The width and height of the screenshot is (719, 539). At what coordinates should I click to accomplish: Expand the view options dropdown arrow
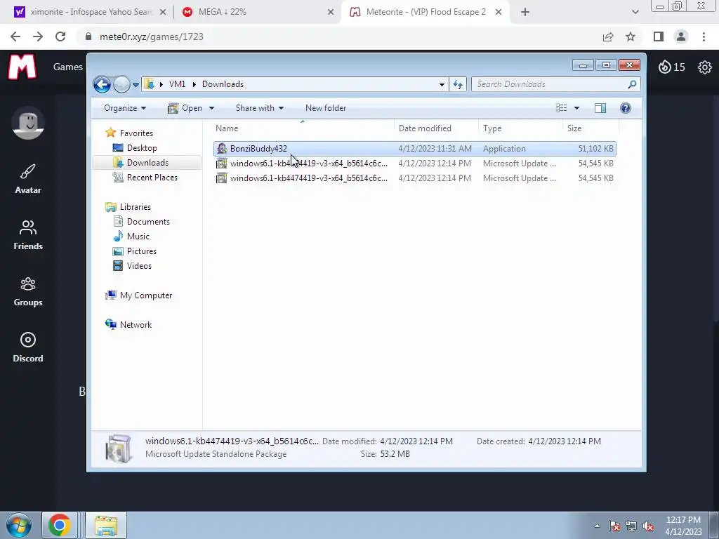(577, 108)
